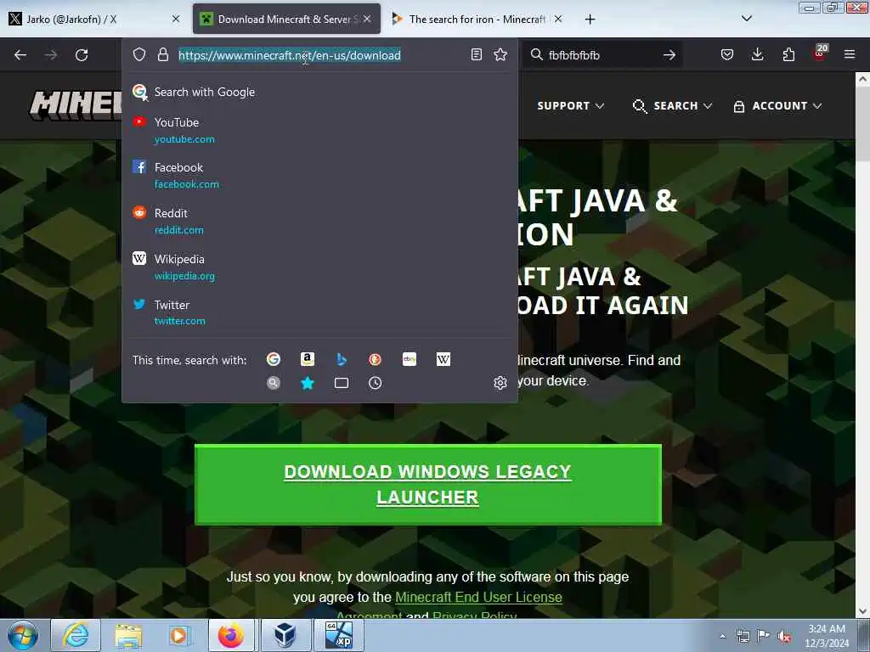Open the Windows Start menu
The image size is (870, 652).
pos(23,635)
